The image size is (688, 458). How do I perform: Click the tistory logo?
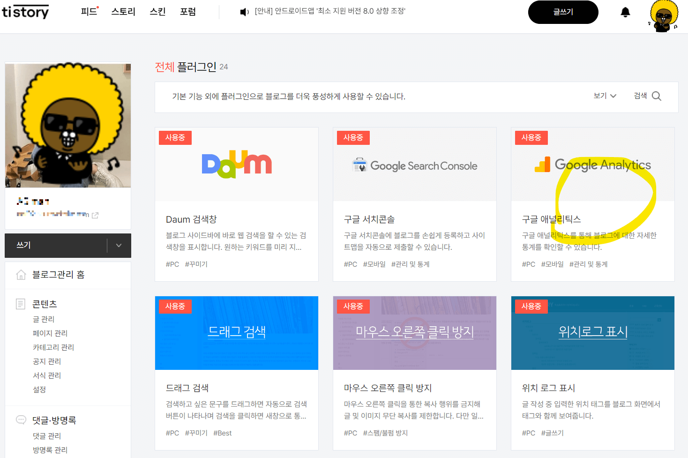(x=25, y=12)
